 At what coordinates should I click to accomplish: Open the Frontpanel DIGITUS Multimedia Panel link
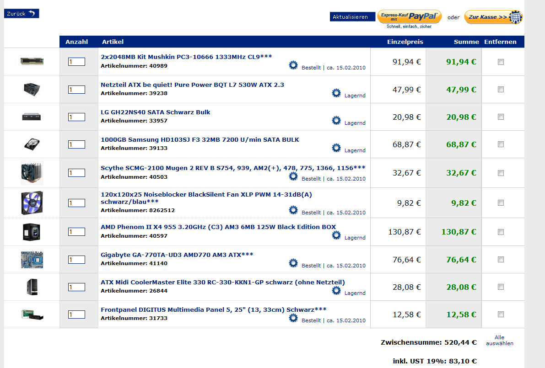213,309
